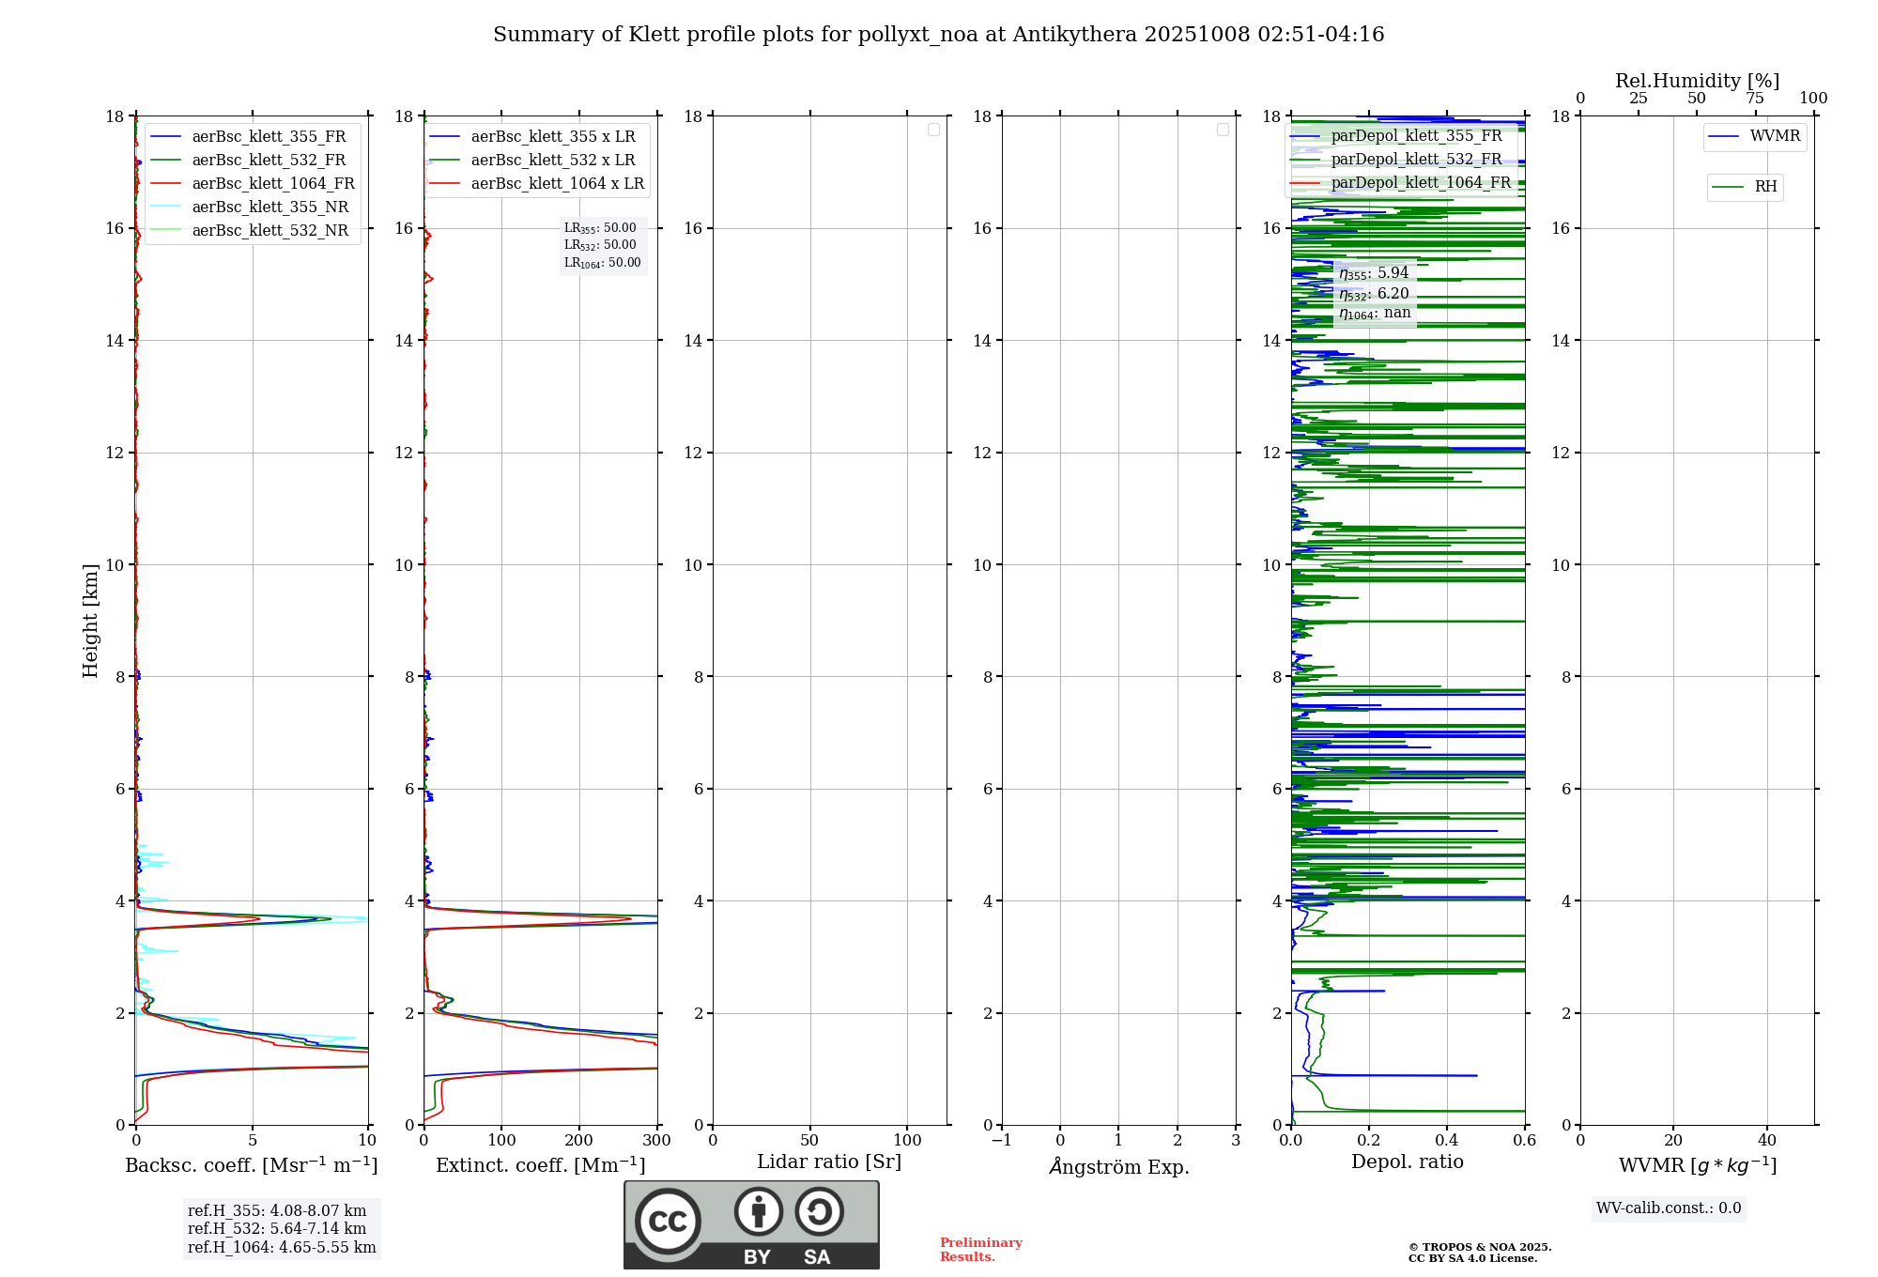Click aerBsc_klett_532 x LR legend entry
Screen dimensions: 1878x1277
tap(552, 161)
